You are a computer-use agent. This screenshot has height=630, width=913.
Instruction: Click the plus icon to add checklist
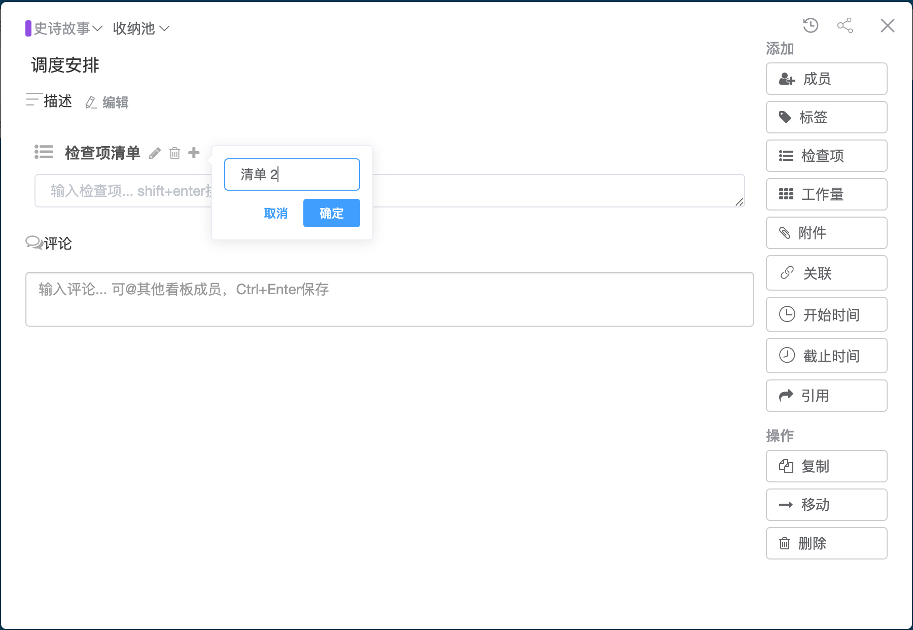(194, 153)
